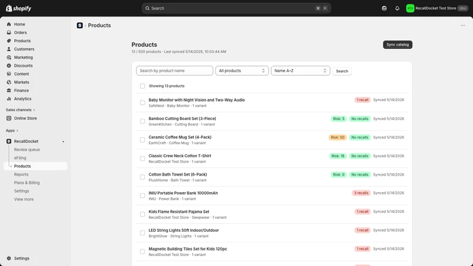Open the notifications bell icon
473x266 pixels.
click(397, 8)
